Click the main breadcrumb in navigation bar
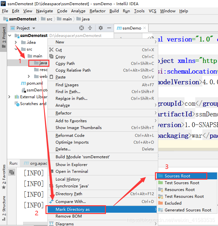 67,19
